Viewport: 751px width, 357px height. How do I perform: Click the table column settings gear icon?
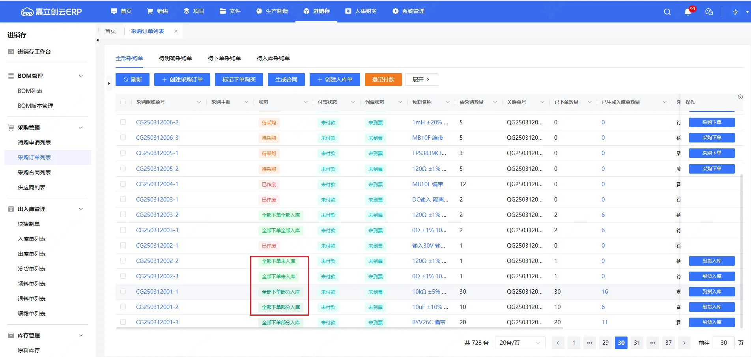(740, 97)
